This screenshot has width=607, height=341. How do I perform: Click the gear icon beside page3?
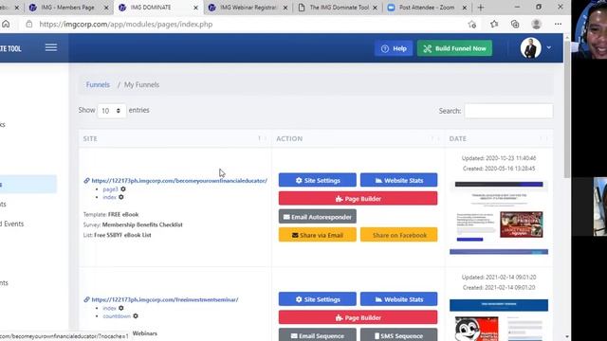click(x=123, y=189)
